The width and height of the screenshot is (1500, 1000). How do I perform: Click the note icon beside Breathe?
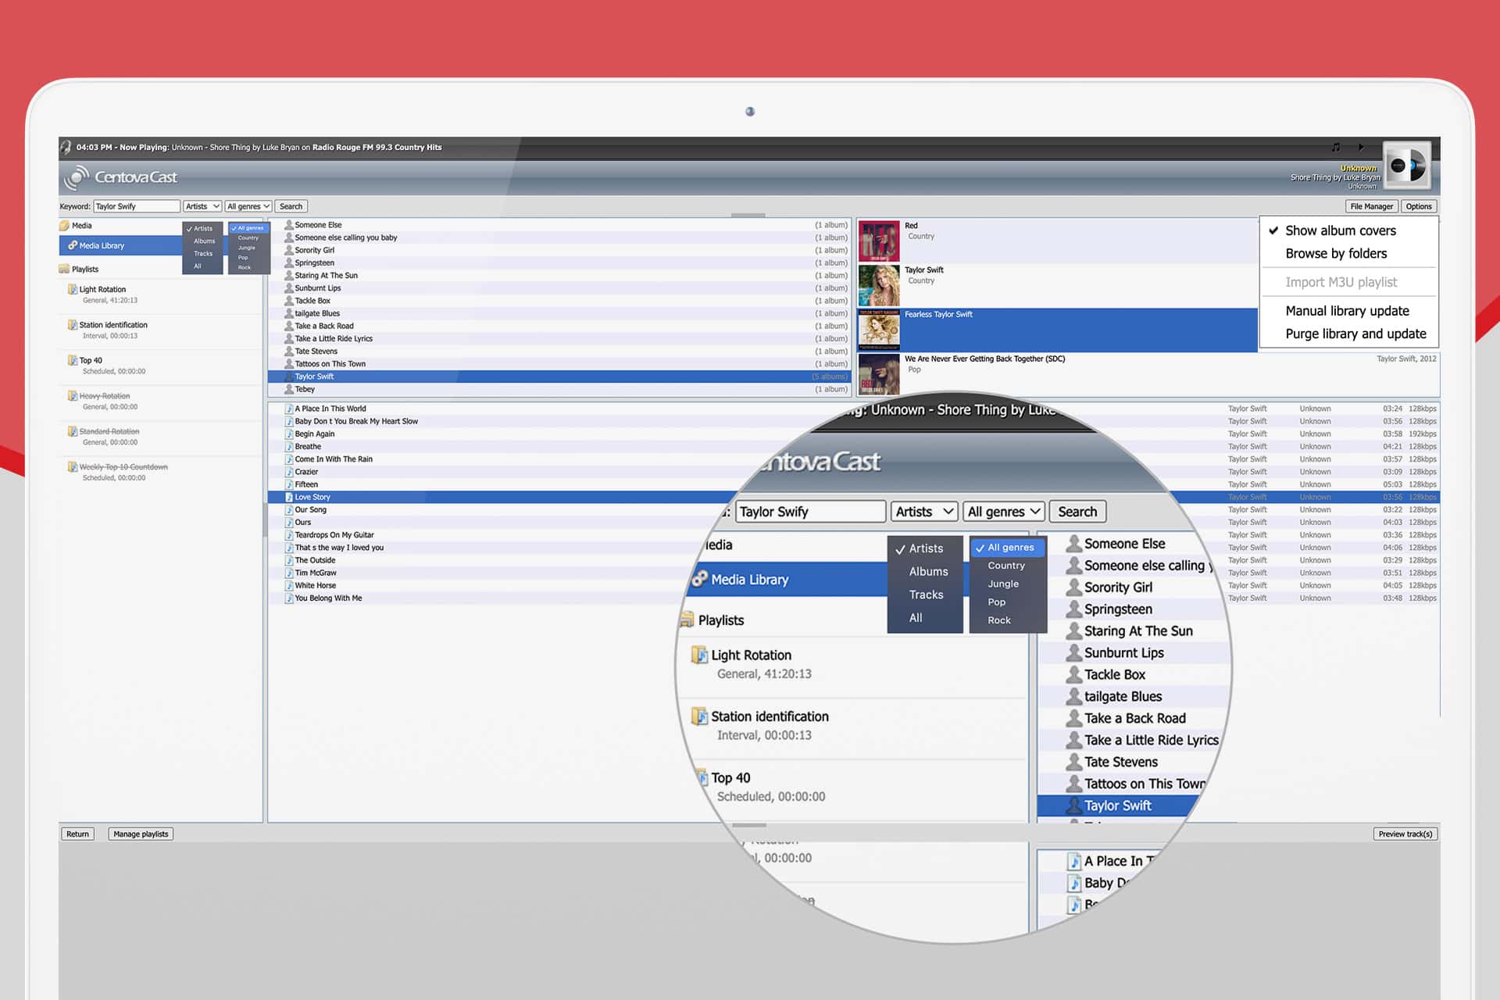[288, 447]
